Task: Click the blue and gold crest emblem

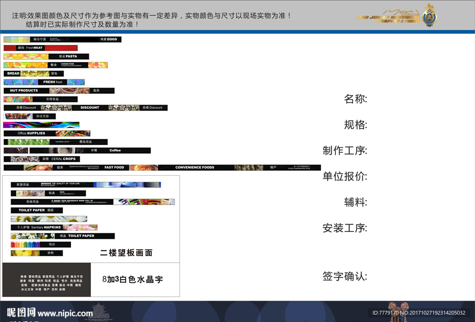Action: (430, 15)
